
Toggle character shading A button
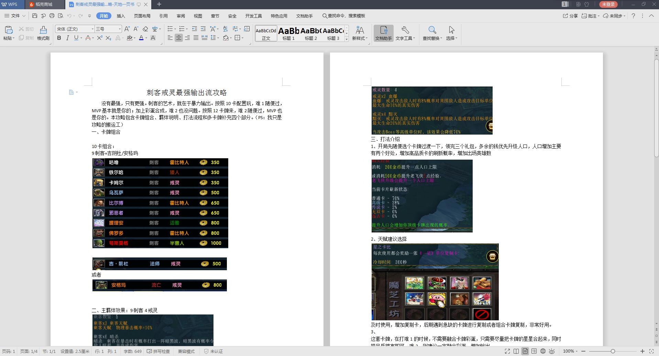[153, 38]
